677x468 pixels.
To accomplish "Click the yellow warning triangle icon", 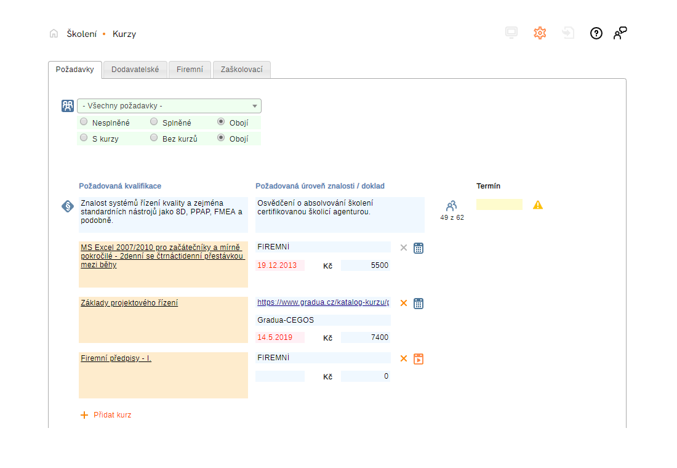I will coord(538,205).
